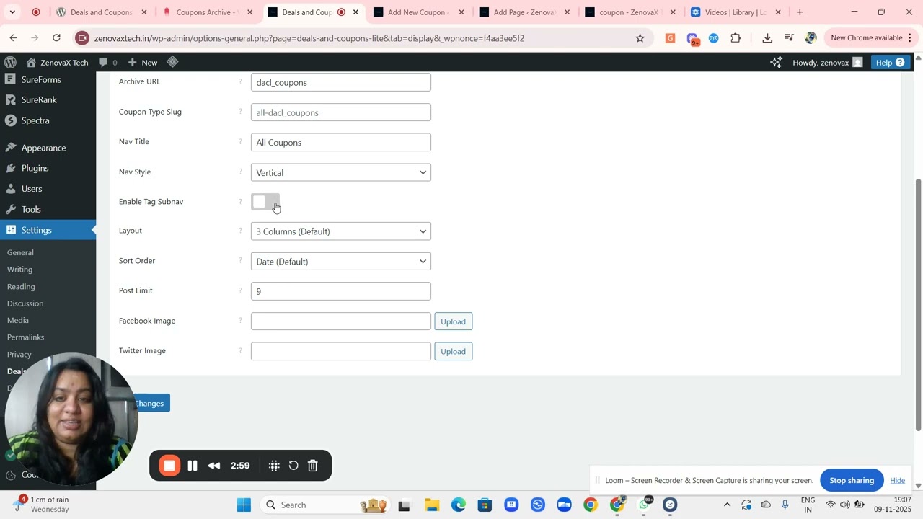Go to General settings

coord(20,252)
